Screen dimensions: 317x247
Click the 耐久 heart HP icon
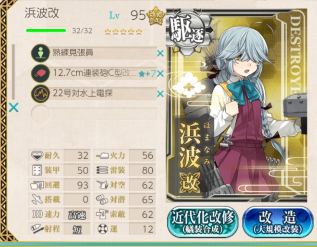click(x=37, y=155)
